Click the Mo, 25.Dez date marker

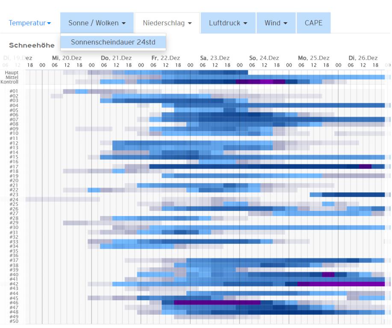(x=314, y=58)
